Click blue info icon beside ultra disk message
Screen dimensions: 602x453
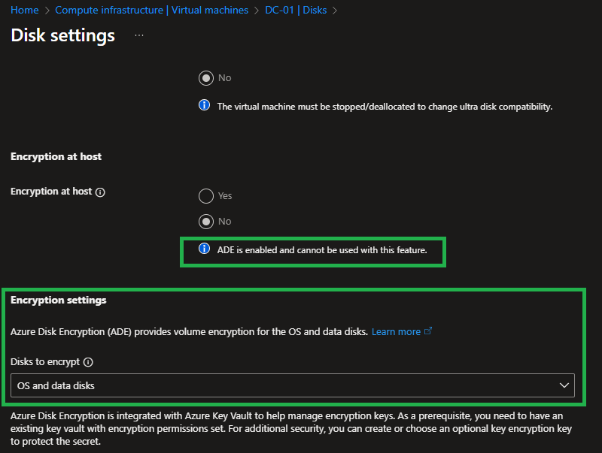coord(204,106)
